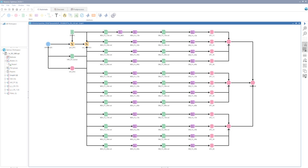Select the Excel interface icon
This screenshot has width=308, height=168.
tap(76, 15)
